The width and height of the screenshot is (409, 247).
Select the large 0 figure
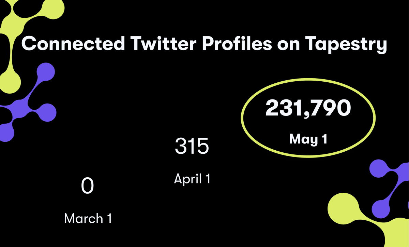click(x=88, y=186)
